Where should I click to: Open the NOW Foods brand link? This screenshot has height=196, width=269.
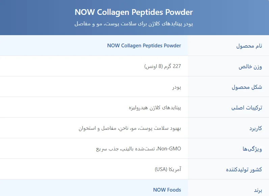click(167, 190)
